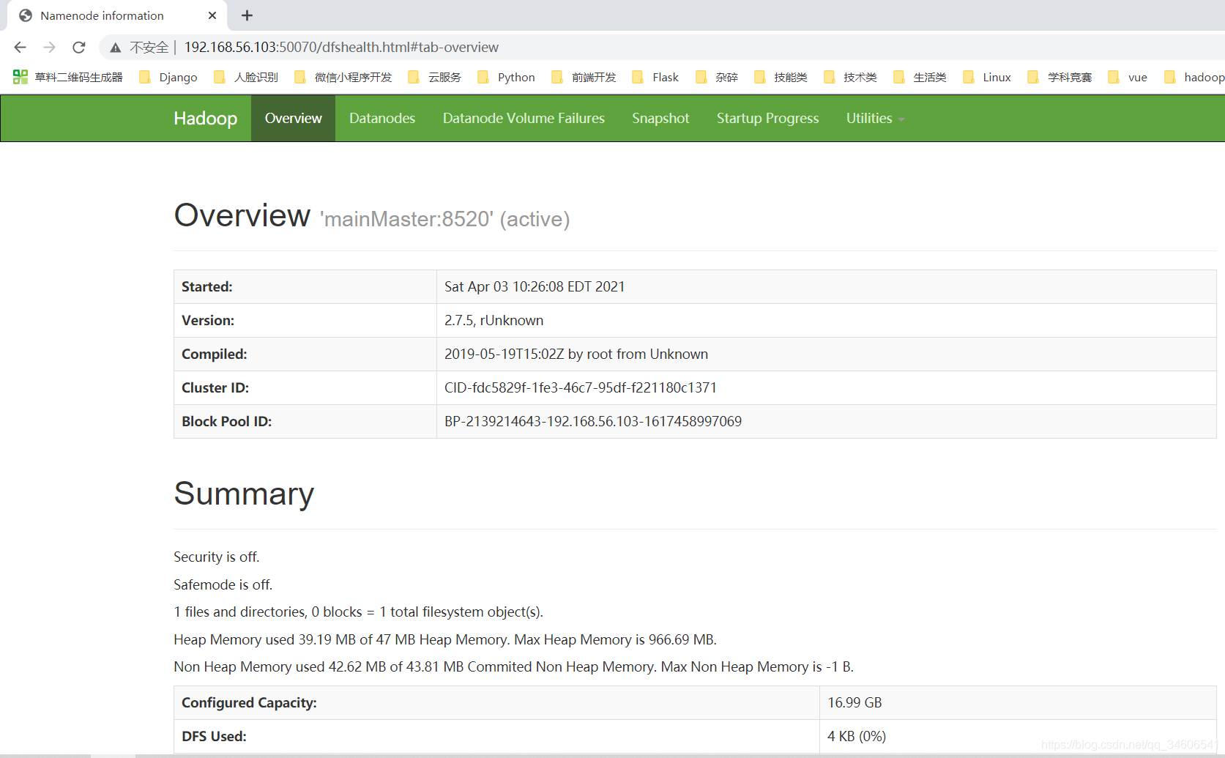Click the Block Pool ID: label
Image resolution: width=1225 pixels, height=758 pixels.
(226, 421)
